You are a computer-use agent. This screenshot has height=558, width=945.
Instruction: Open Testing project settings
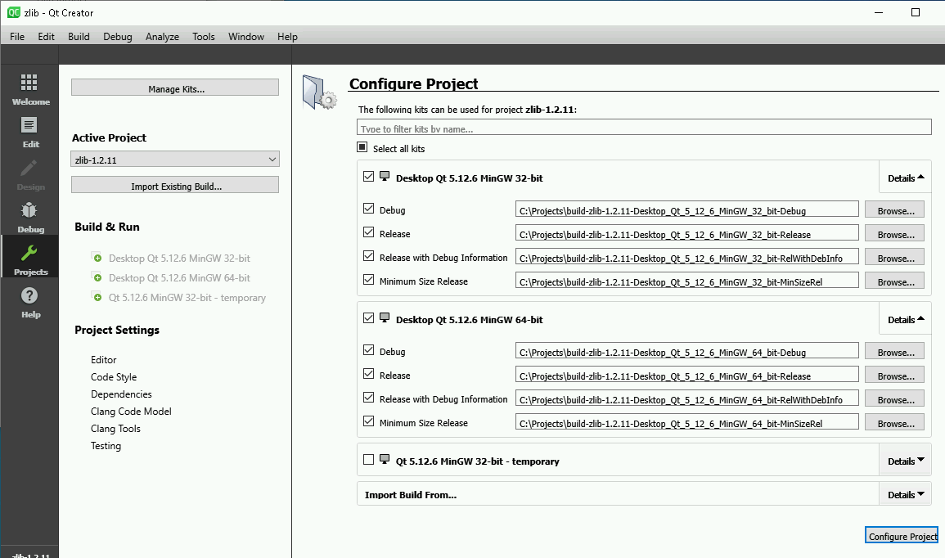point(106,446)
